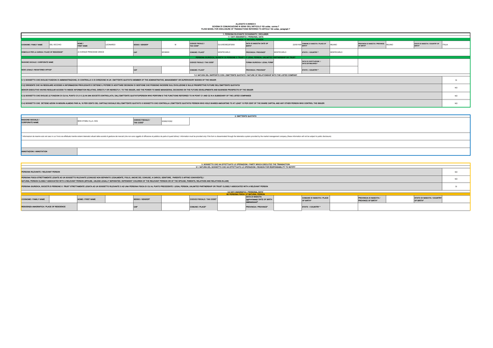The width and height of the screenshot is (493, 348).
Task: Click the orange 'SE PERSONA FISICA / IF NATURAL PERSON' header
Action: [246, 194]
